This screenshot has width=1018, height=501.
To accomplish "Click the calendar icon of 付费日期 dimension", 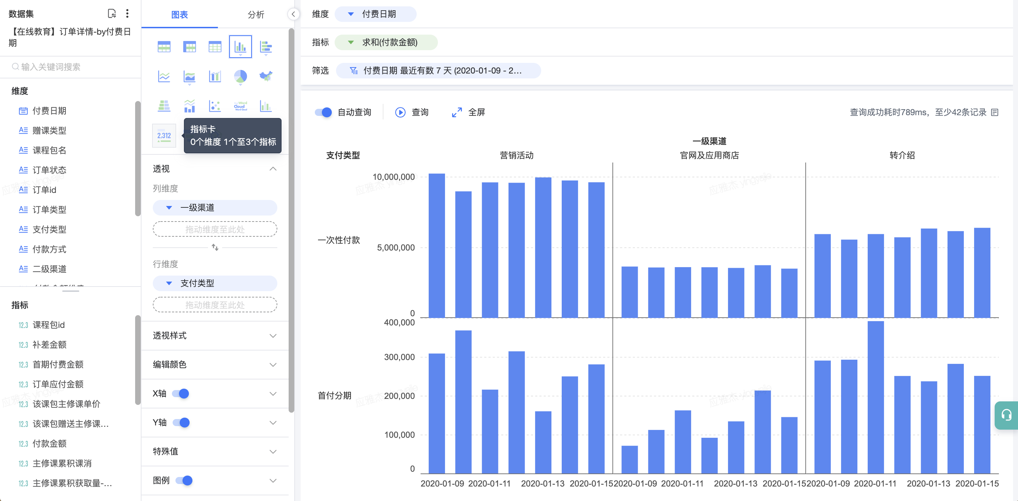I will click(23, 111).
